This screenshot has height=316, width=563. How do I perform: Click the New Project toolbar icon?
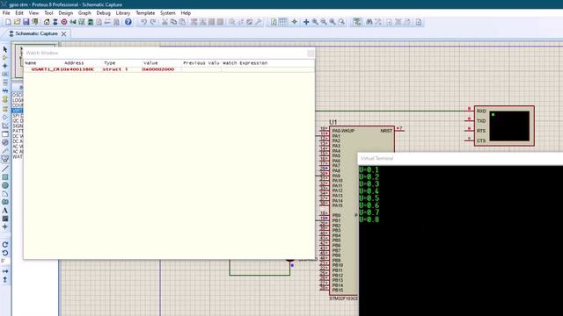(8, 22)
